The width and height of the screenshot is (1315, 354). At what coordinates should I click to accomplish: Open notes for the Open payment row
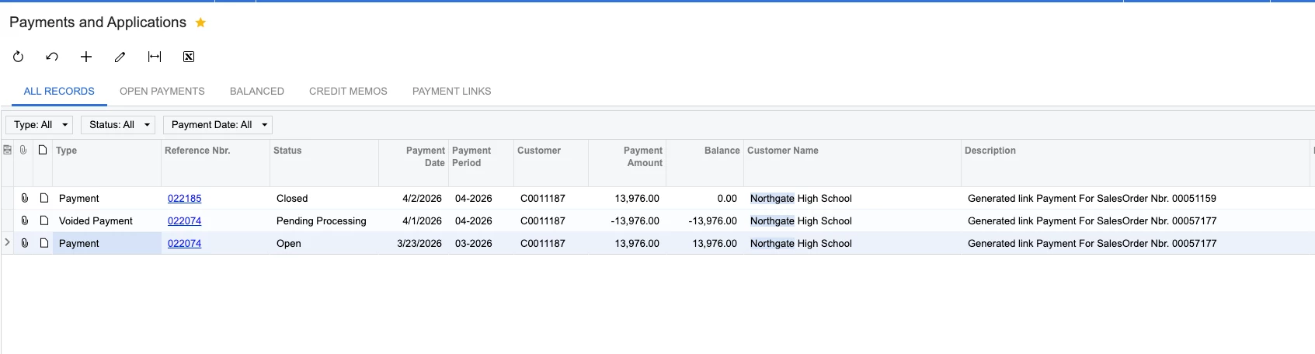44,243
